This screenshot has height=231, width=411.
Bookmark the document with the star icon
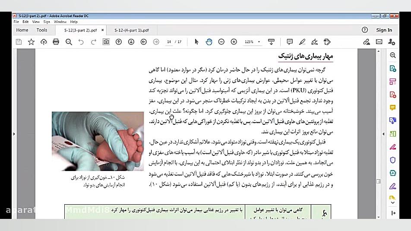[31, 42]
